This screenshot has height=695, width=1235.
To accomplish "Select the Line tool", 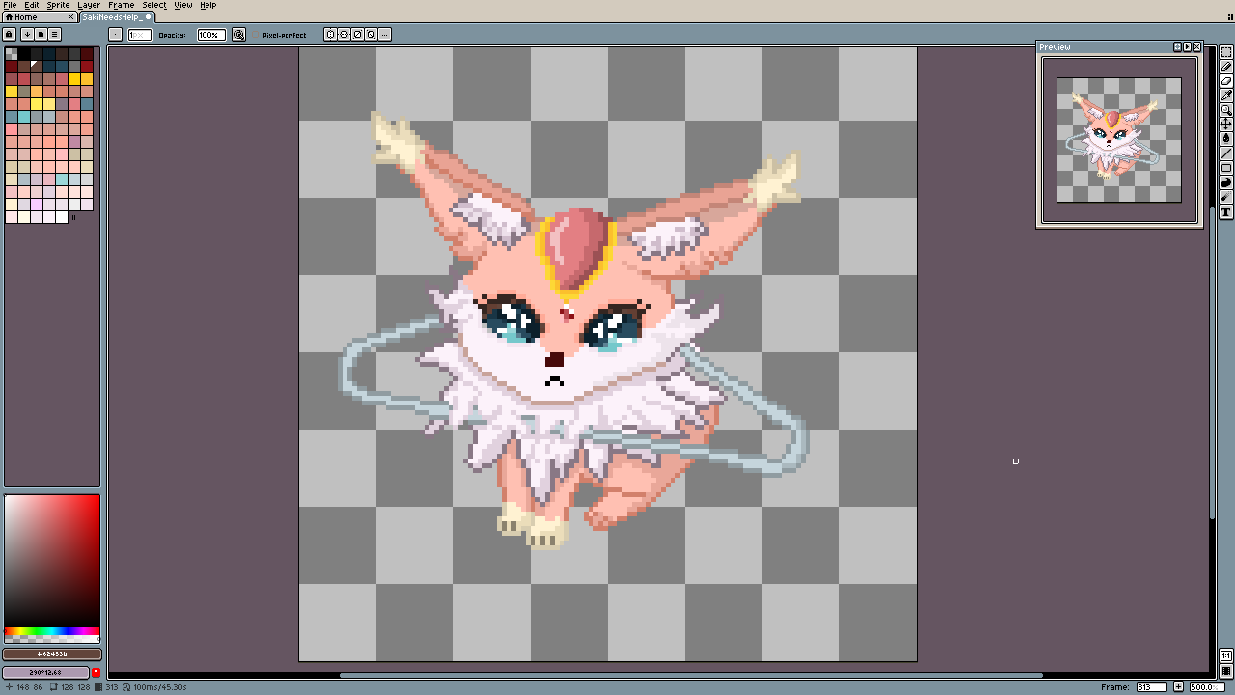I will [x=1226, y=153].
